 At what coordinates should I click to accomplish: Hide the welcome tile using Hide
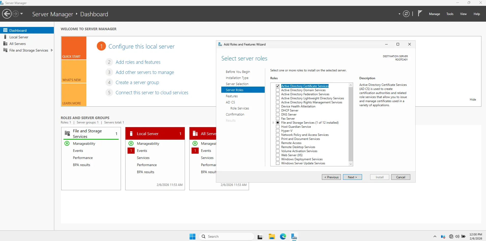click(x=473, y=100)
